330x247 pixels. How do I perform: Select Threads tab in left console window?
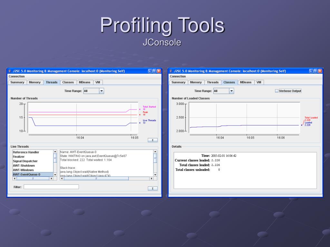point(52,82)
